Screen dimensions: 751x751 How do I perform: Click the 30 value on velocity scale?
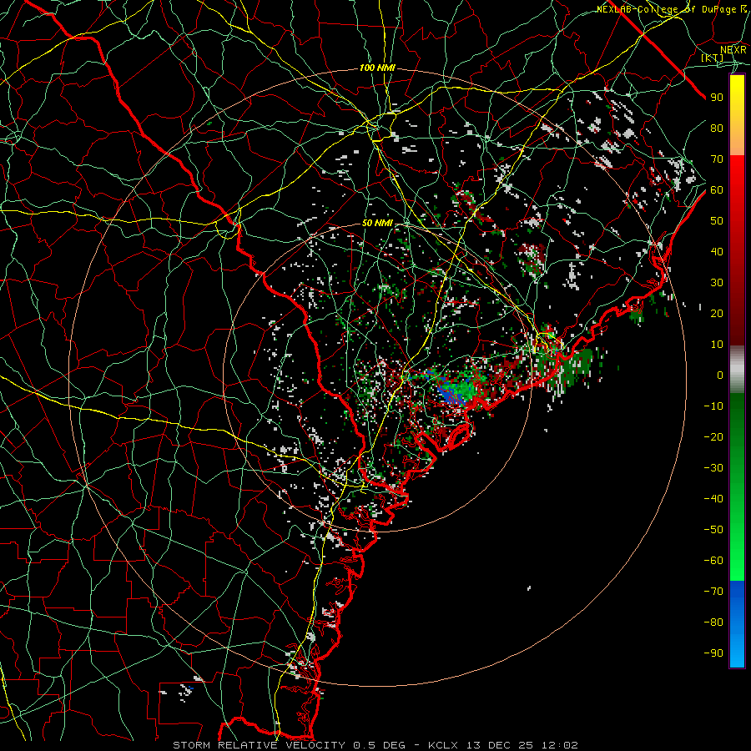click(717, 283)
